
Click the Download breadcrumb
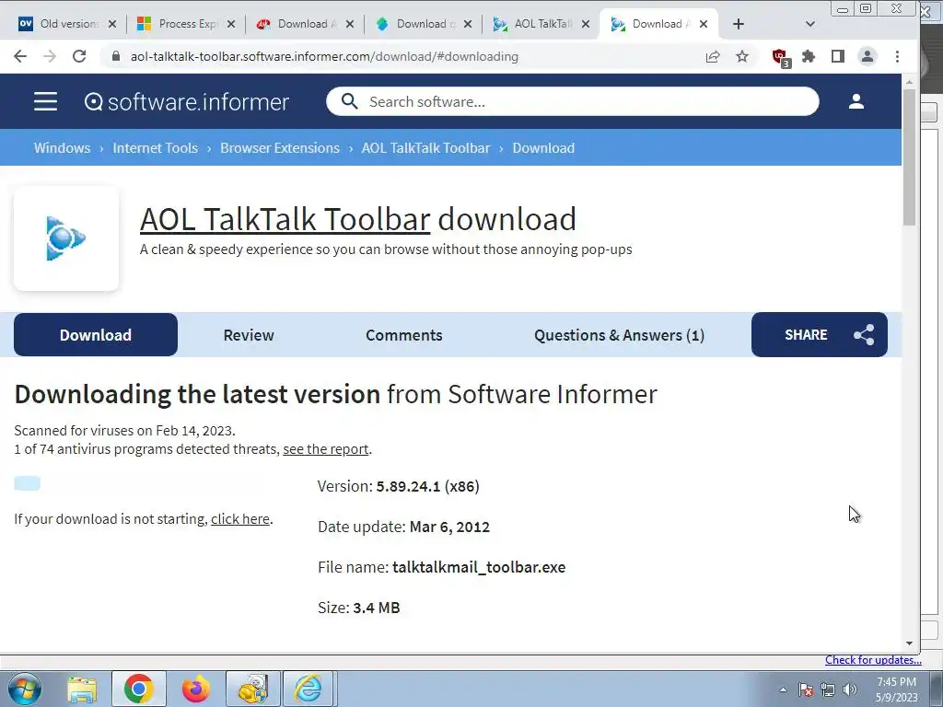click(543, 148)
